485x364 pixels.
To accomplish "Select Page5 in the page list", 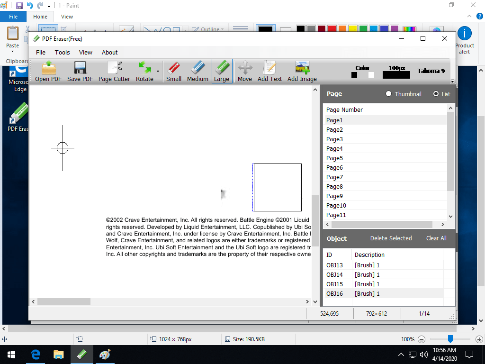I will tap(386, 158).
